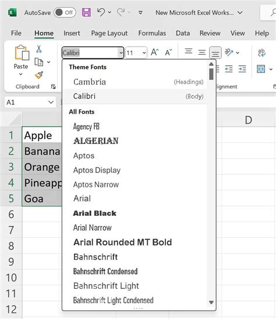Click Increase Indent icon
276x319 pixels.
tap(242, 69)
